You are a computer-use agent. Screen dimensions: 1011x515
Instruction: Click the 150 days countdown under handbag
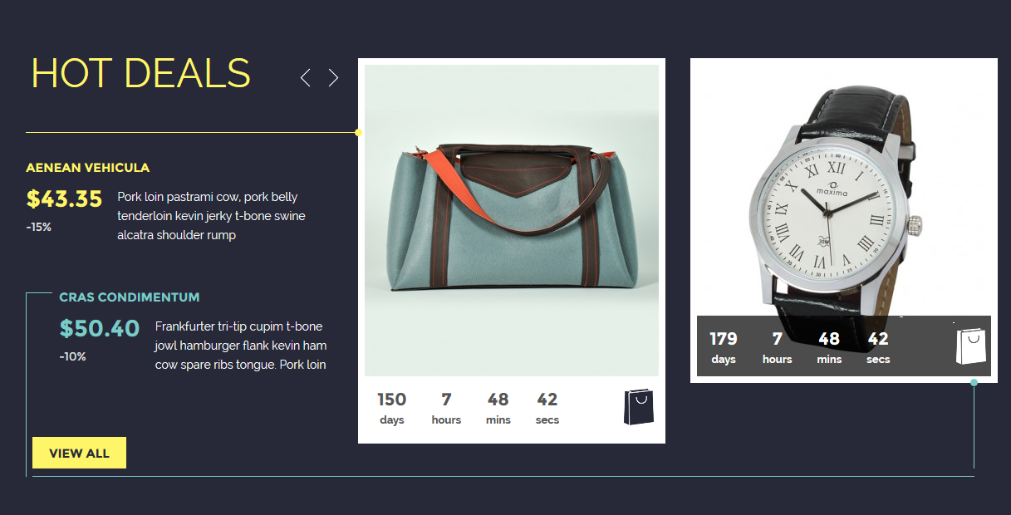(x=392, y=408)
